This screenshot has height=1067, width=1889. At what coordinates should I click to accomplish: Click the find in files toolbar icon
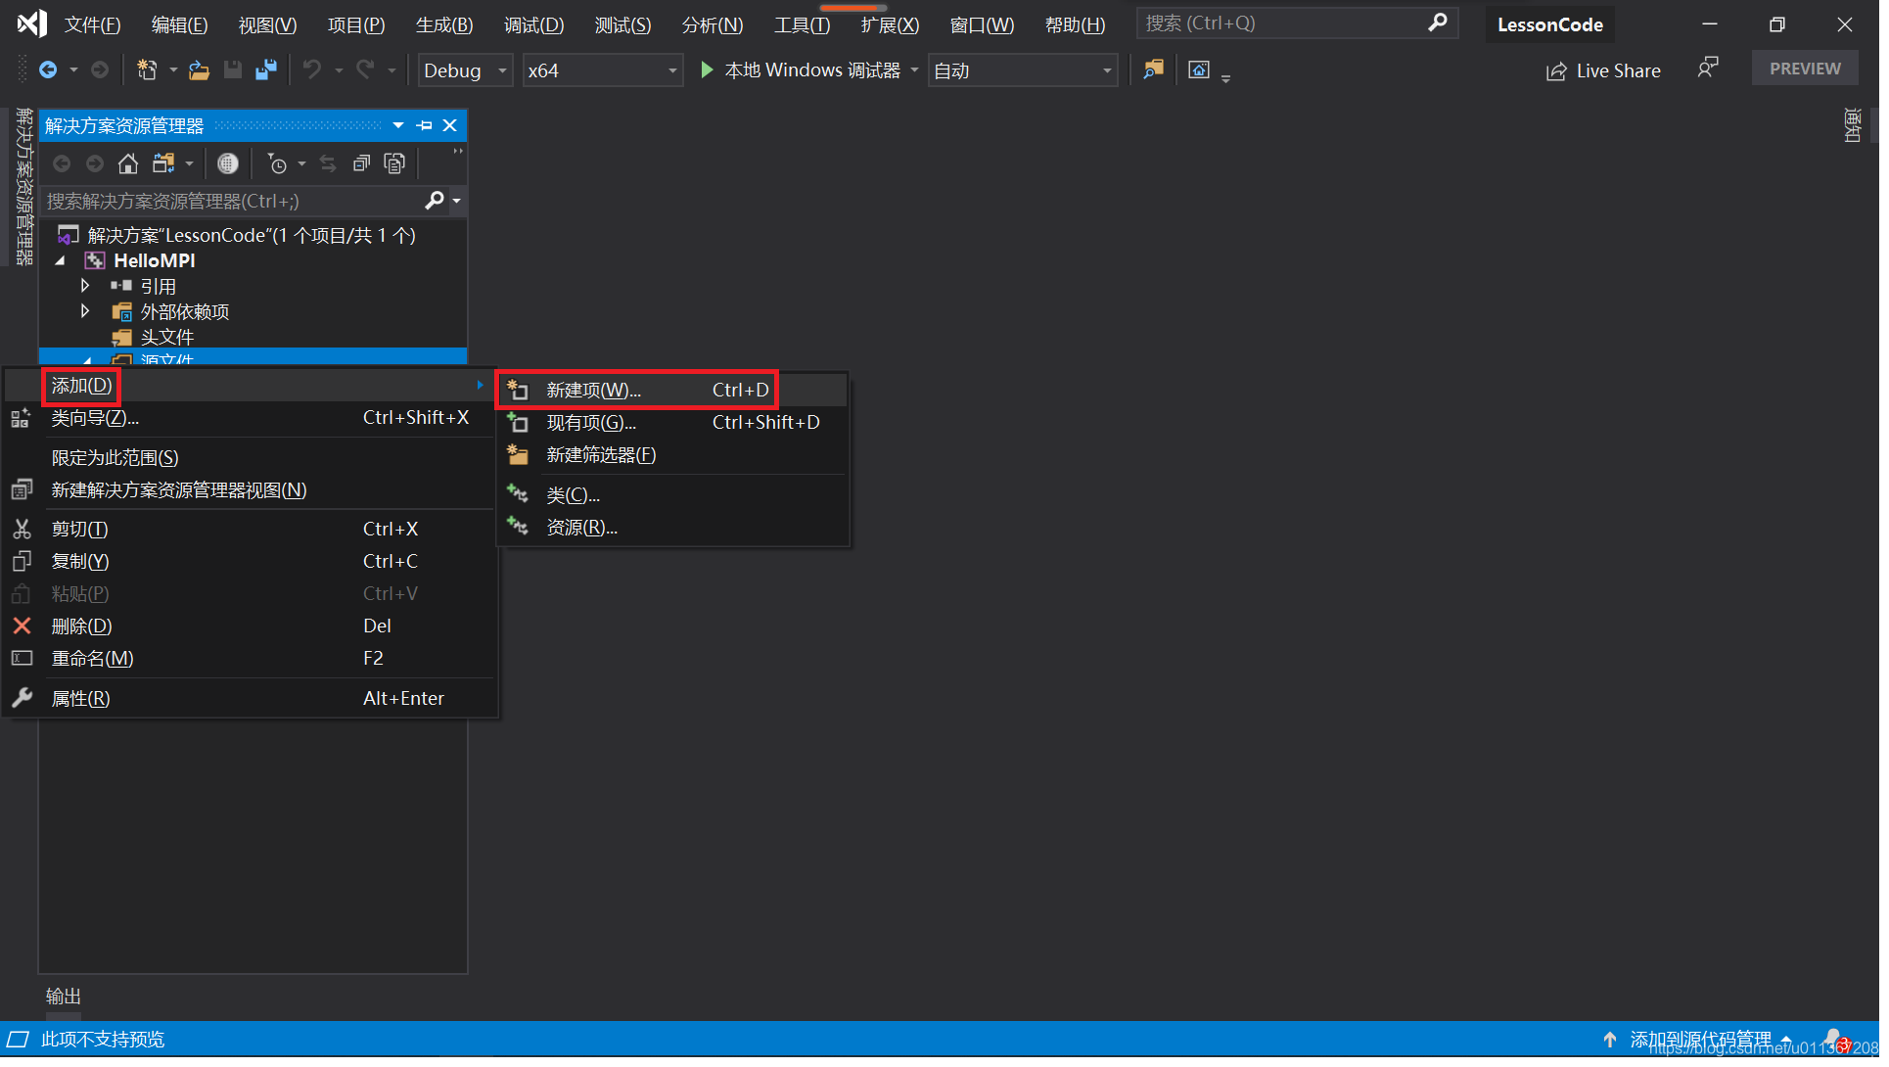(1153, 70)
